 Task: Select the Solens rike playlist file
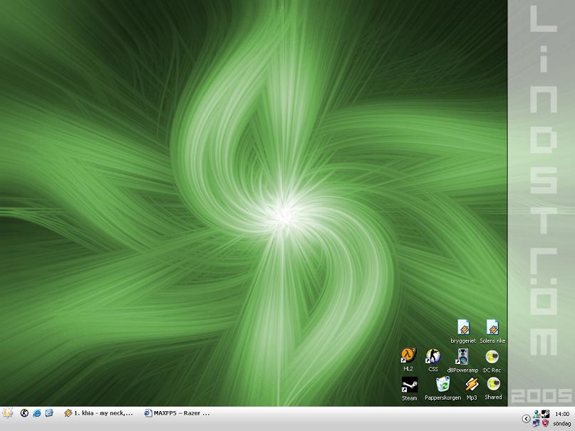pyautogui.click(x=492, y=331)
